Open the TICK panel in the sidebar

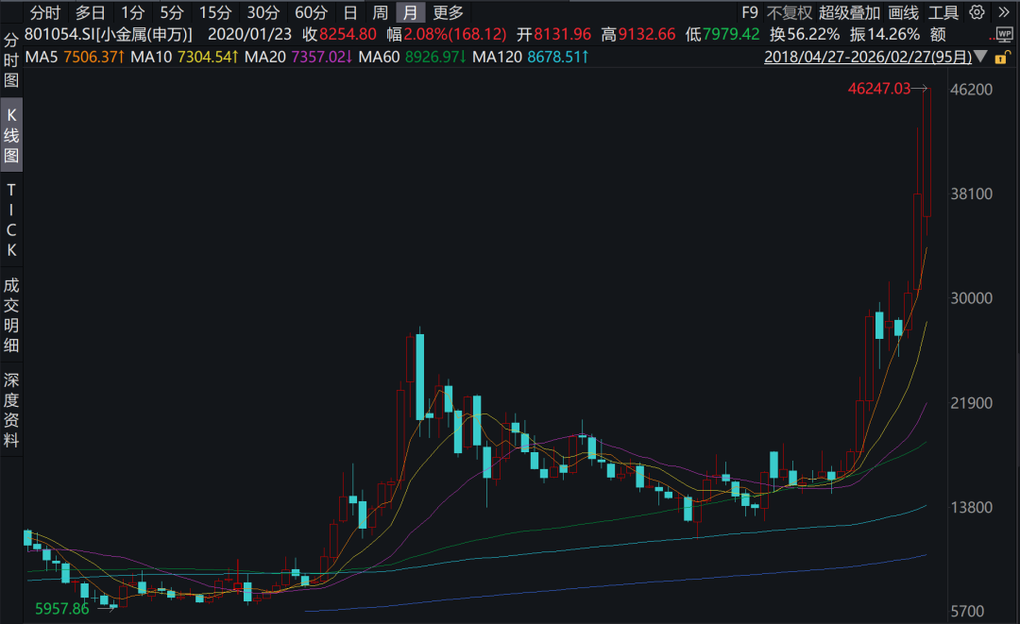(x=11, y=218)
